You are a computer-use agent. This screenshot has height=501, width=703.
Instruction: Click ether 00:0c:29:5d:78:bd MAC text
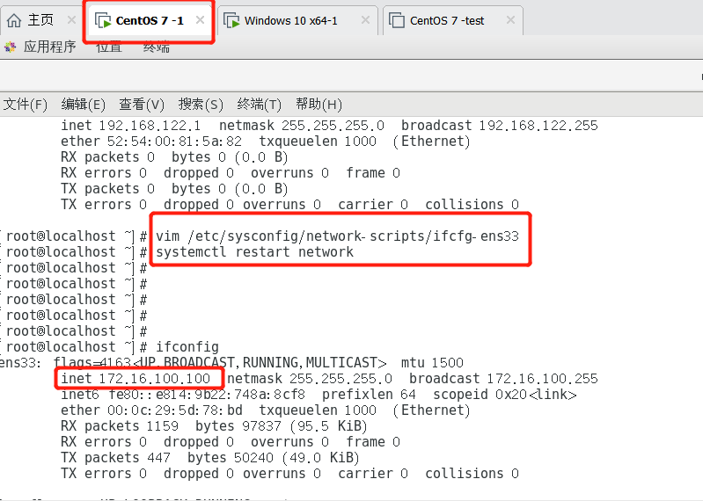(x=151, y=410)
